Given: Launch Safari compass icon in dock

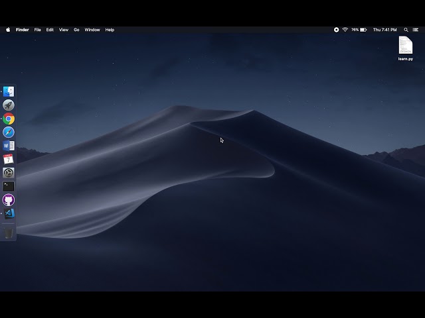Looking at the screenshot, I should pyautogui.click(x=9, y=132).
